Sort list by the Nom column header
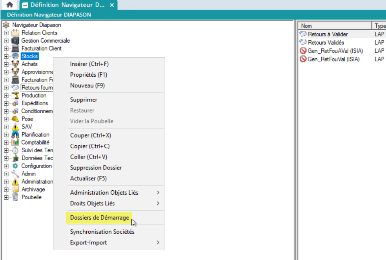Viewport: 386px width, 260px height. pos(333,26)
